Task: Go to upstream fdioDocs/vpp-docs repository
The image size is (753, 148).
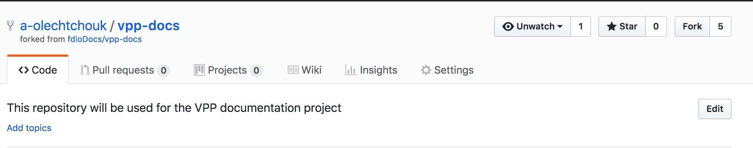Action: pos(104,39)
